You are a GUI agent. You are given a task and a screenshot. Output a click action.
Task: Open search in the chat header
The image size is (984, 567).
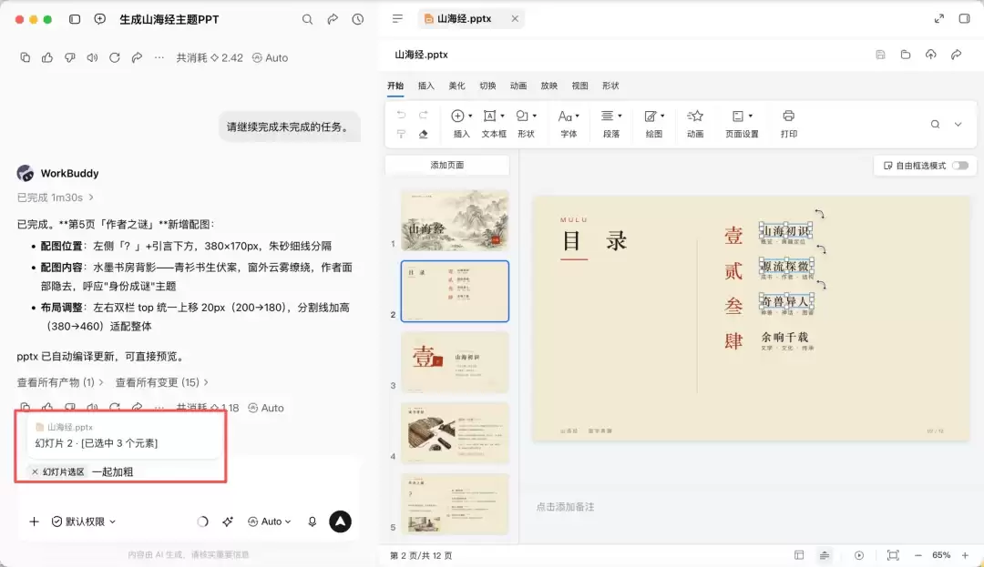click(x=308, y=19)
